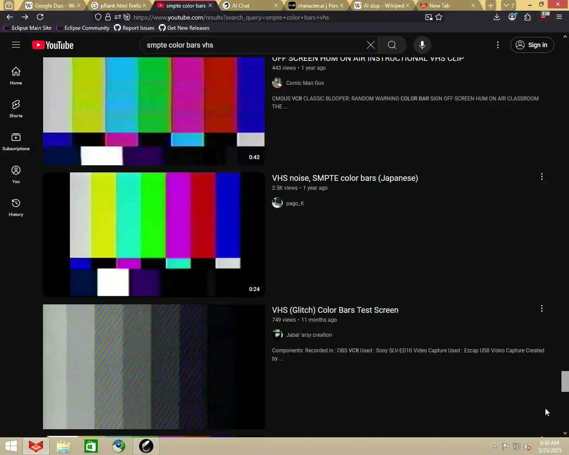Screen dimensions: 569x455
Task: Go back in the browser
Action: 10,17
